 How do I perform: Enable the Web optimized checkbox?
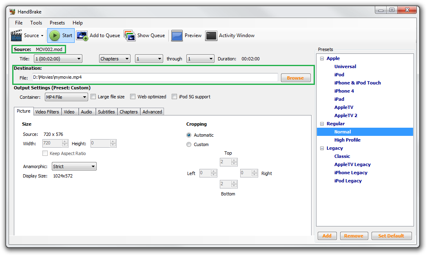pyautogui.click(x=133, y=97)
